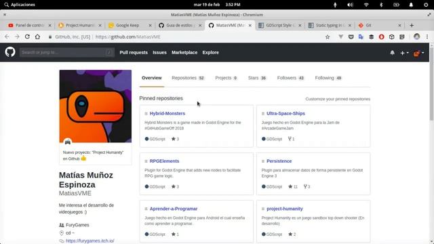Open RPGElements repository
Screen dimensions: 434x244
point(164,161)
